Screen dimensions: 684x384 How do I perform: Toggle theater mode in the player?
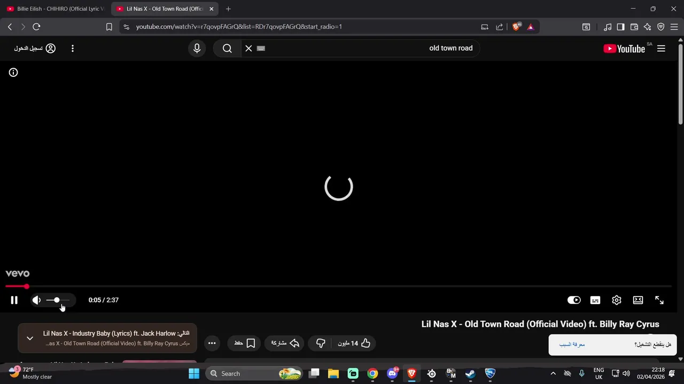(x=638, y=300)
